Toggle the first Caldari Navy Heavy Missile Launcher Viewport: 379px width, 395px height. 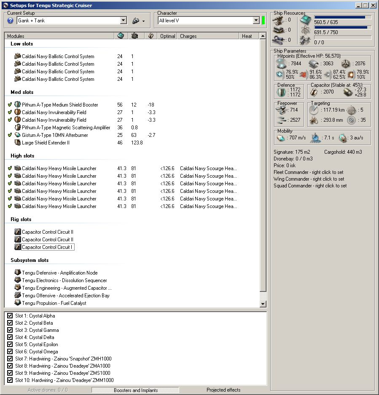(x=10, y=168)
